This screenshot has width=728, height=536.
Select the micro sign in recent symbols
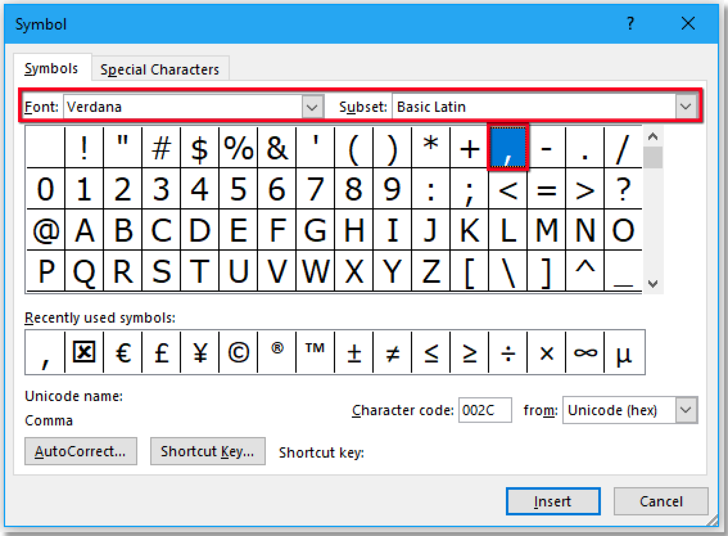pos(624,352)
